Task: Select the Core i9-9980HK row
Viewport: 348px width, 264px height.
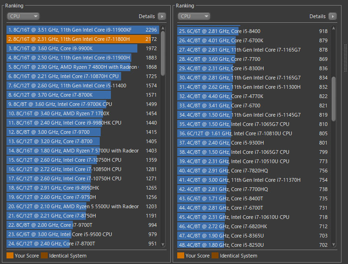Action: tap(83, 123)
